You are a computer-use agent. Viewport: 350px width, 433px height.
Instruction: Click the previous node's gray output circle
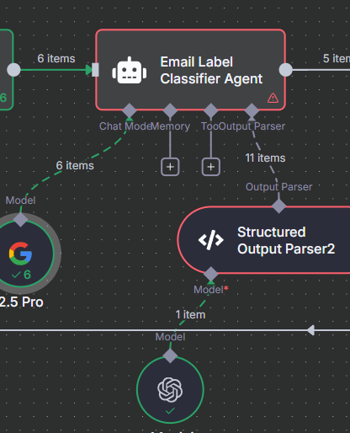coord(13,70)
